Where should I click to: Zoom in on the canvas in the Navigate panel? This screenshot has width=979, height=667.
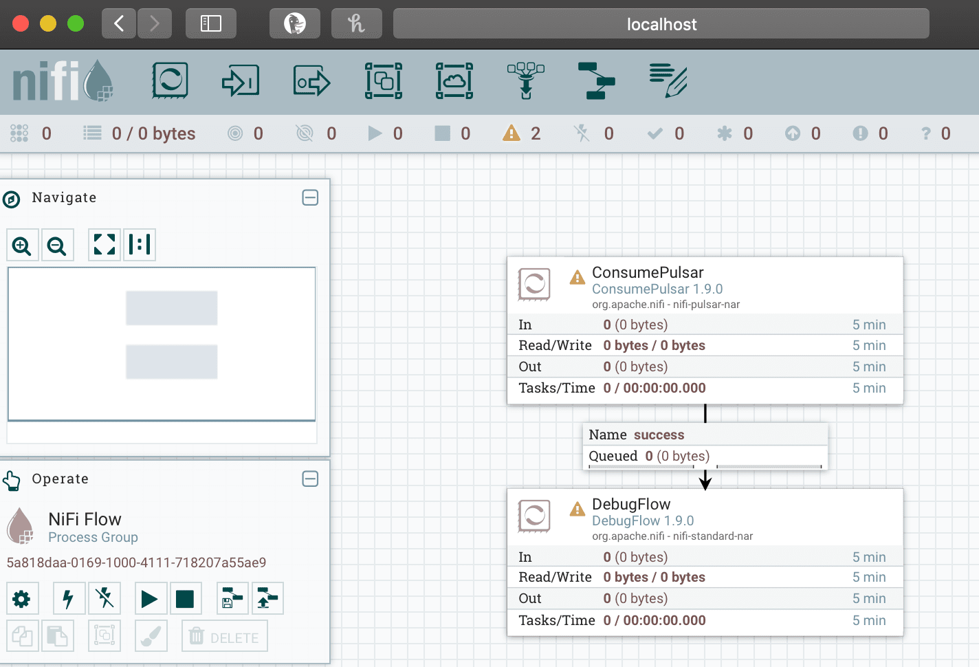coord(23,245)
